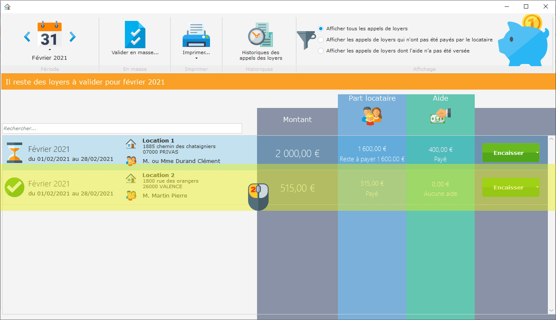
Task: Select unpaid-by-tenant rent calls filter
Action: [321, 40]
